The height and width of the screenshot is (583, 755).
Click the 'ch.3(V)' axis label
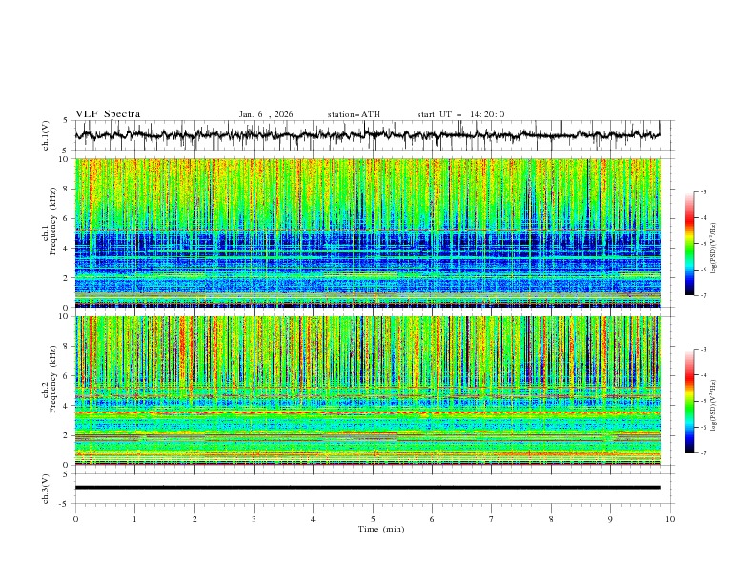point(46,489)
